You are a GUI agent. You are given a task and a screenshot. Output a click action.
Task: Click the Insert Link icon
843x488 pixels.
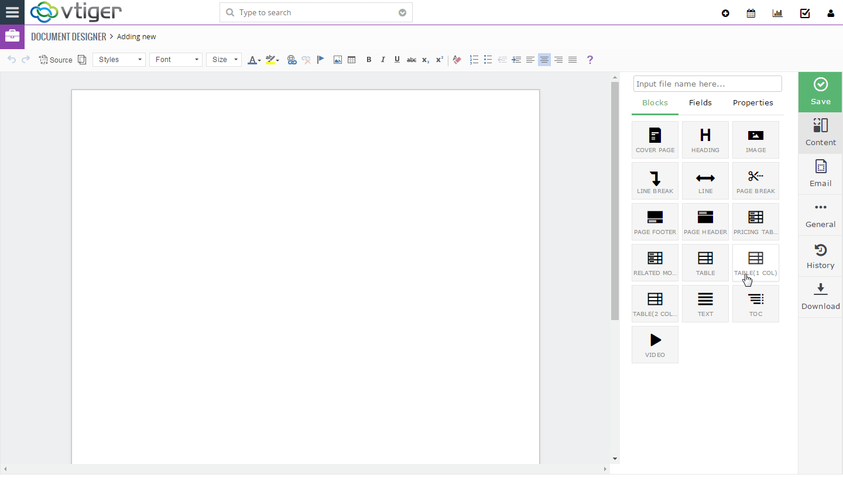292,60
